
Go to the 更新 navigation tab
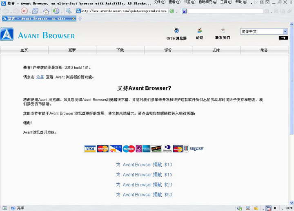tap(72, 50)
